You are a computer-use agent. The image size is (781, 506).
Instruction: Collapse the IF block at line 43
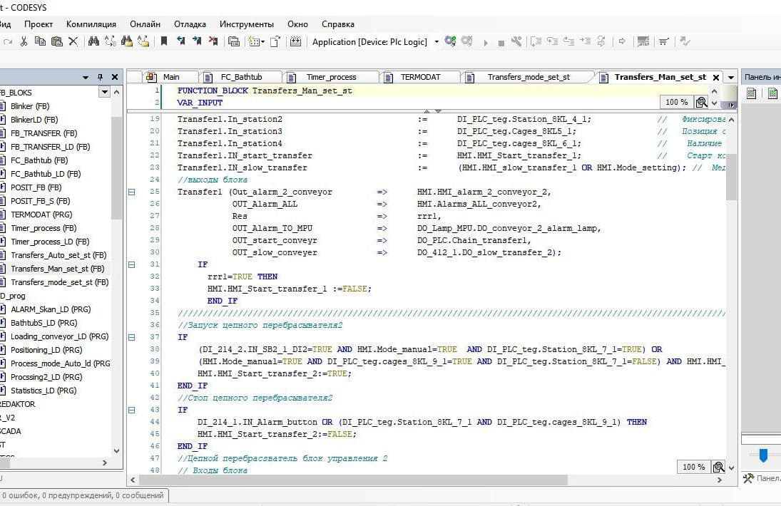click(x=131, y=410)
